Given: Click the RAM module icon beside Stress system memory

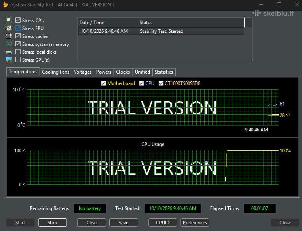Looking at the screenshot, I should pos(9,44).
